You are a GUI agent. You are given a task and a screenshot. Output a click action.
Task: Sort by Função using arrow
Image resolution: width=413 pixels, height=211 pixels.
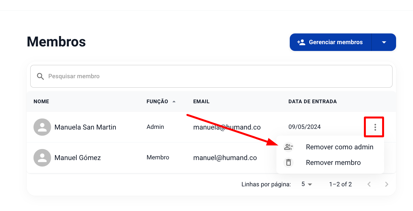coord(174,102)
